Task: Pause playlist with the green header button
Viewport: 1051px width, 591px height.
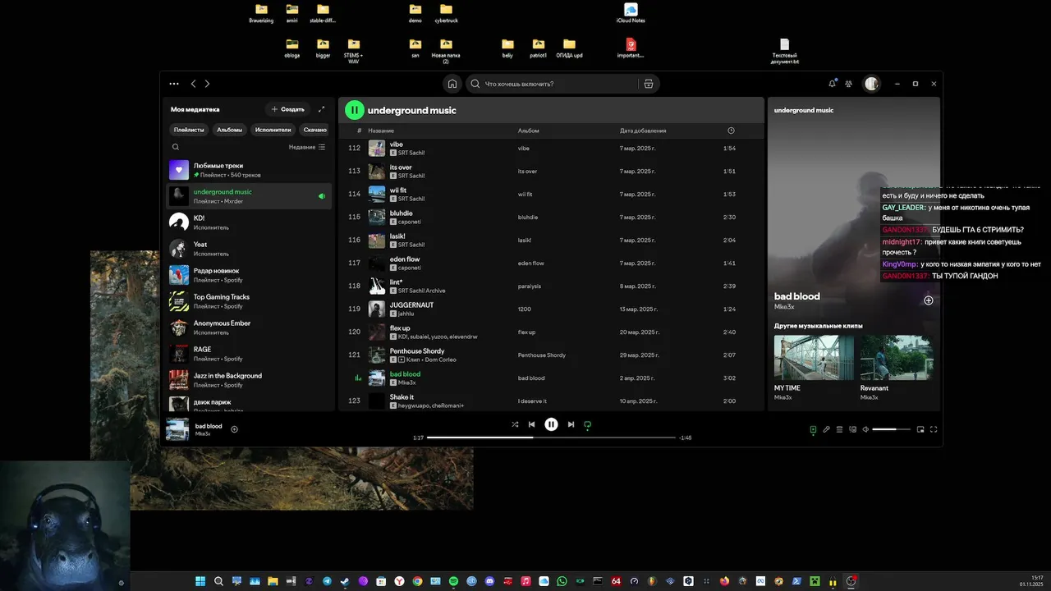Action: point(354,110)
